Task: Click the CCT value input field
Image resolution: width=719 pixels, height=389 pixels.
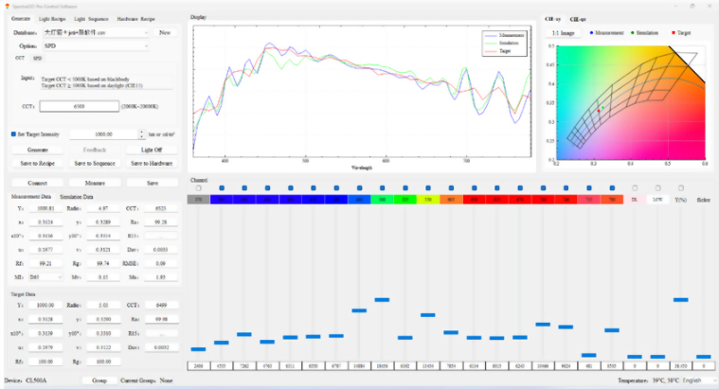Action: (79, 106)
